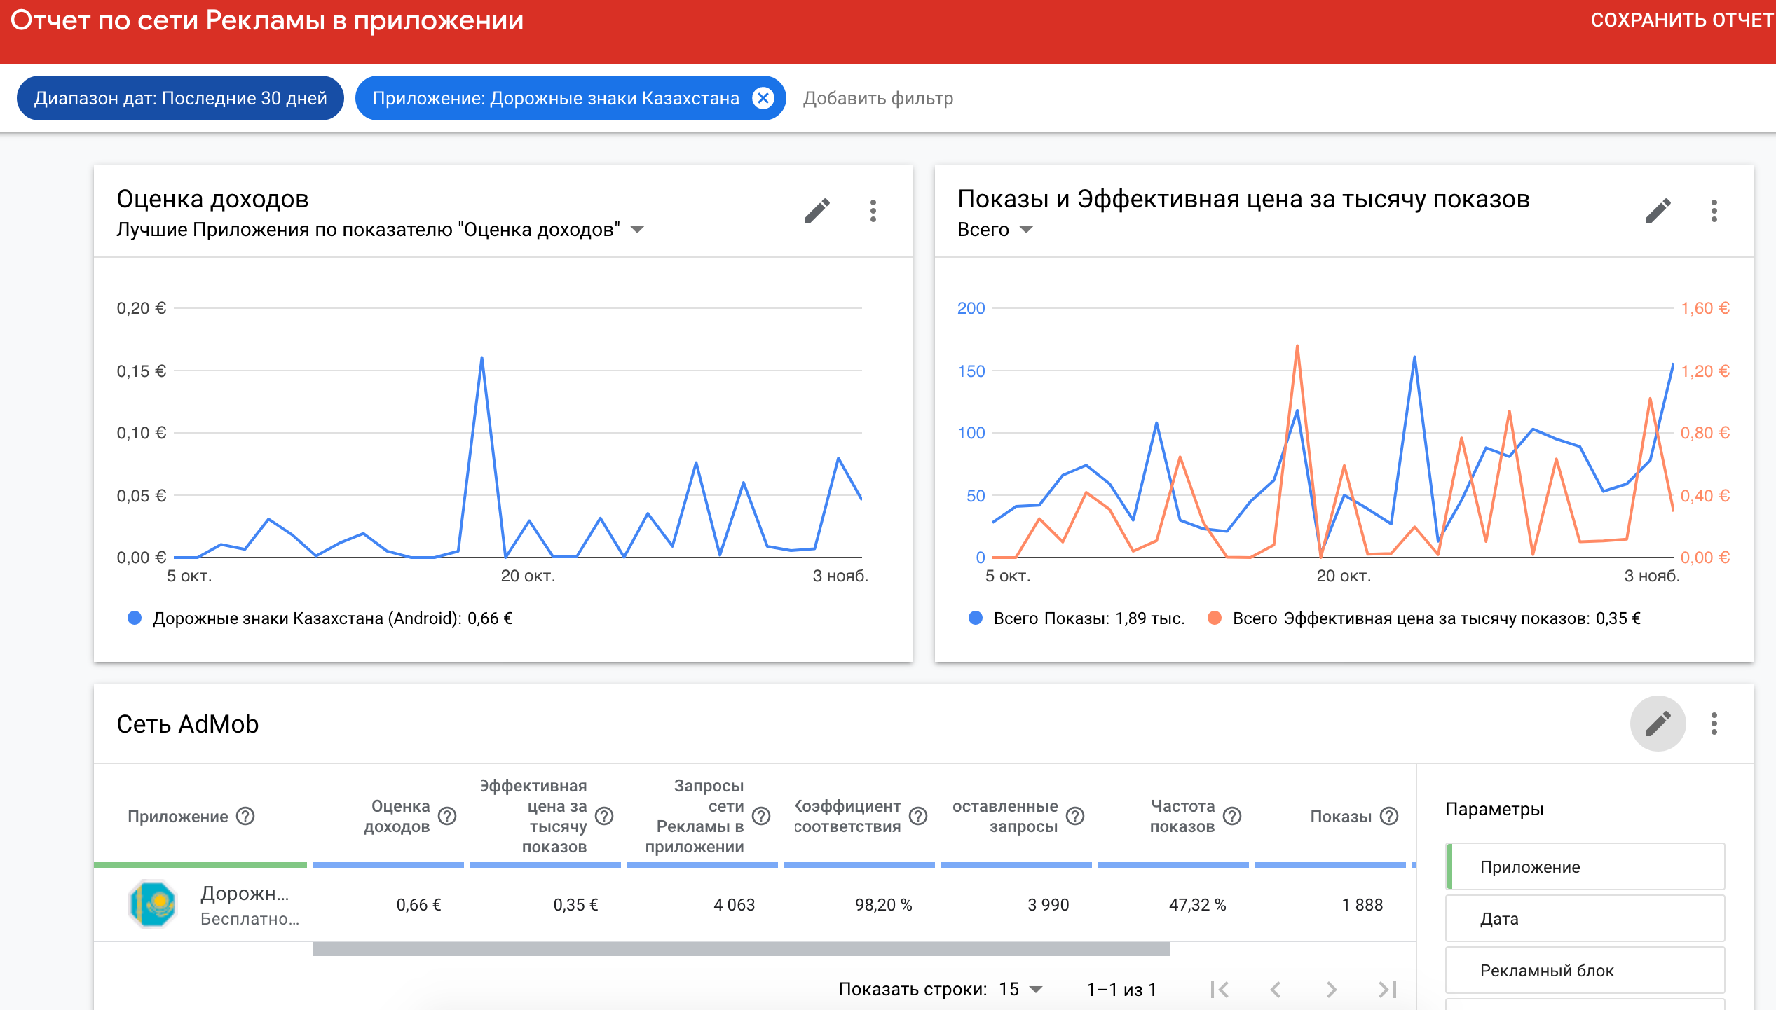Sort by Показы column header

[x=1341, y=817]
